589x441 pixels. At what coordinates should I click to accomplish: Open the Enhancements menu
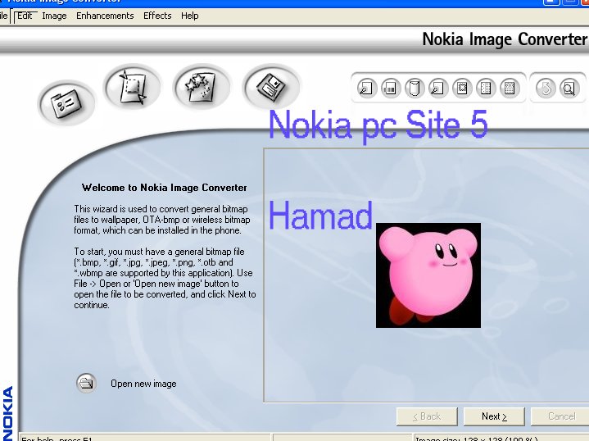[105, 16]
